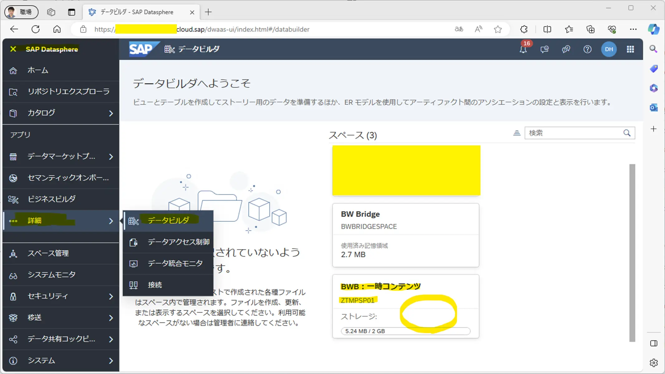Click the sort spaces icon next to search
Image resolution: width=665 pixels, height=374 pixels.
click(x=517, y=133)
